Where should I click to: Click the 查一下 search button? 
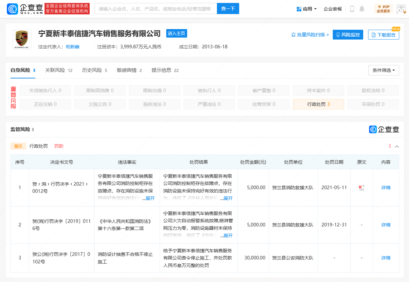pos(228,8)
